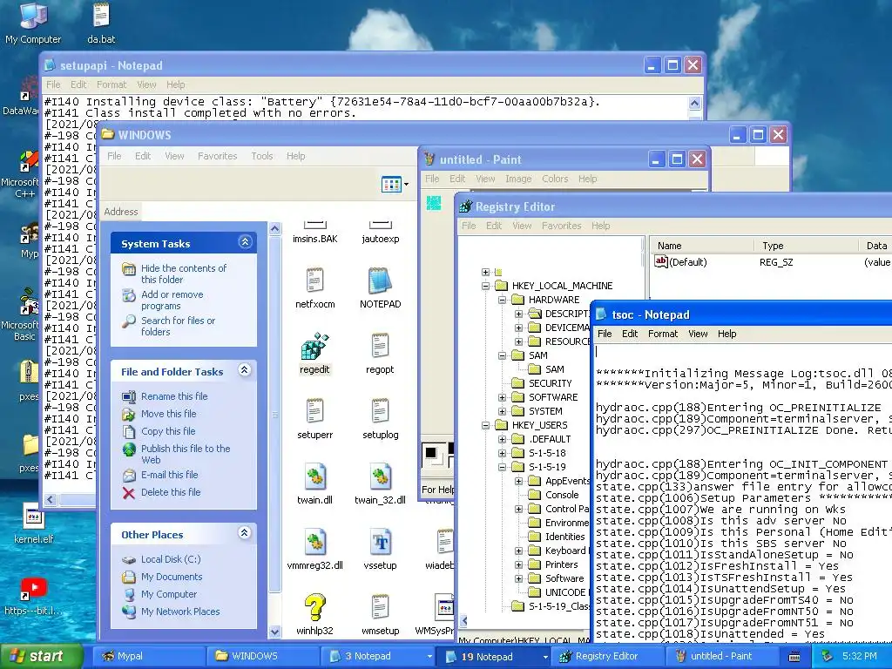Select the SECURITY registry key

click(x=550, y=383)
